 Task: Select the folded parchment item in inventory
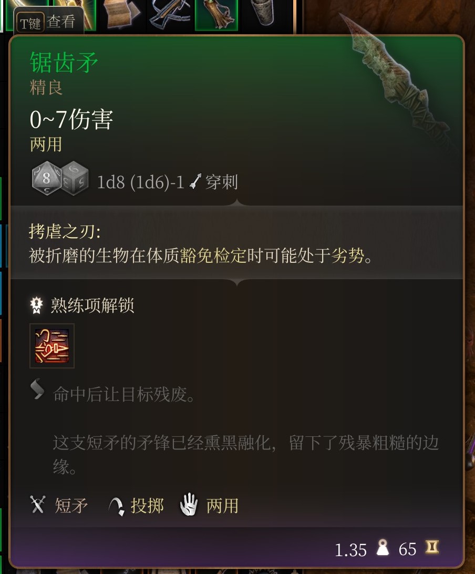(122, 14)
